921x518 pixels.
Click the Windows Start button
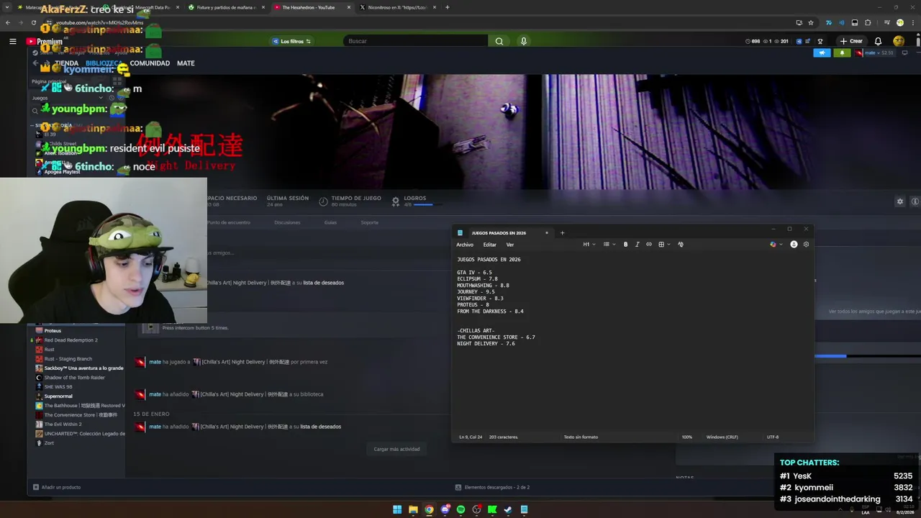click(397, 509)
